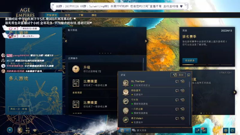
Task: Check the network connection wifi icon
Action: point(35,130)
